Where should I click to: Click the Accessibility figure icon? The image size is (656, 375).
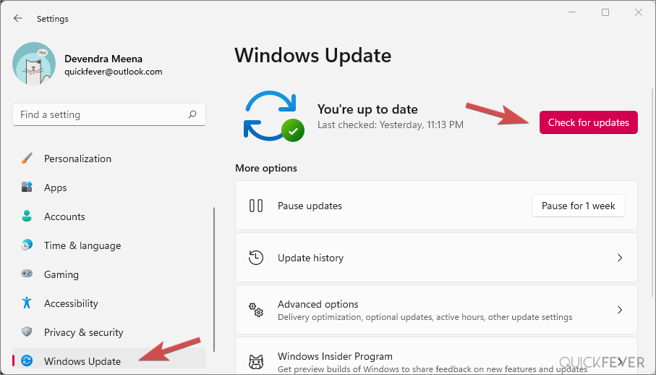coord(27,303)
